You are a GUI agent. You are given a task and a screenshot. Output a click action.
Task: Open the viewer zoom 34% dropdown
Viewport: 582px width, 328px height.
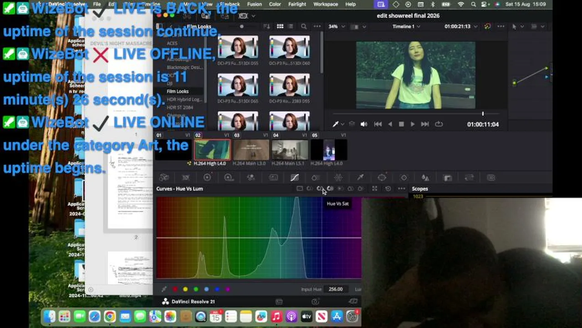[x=336, y=26]
